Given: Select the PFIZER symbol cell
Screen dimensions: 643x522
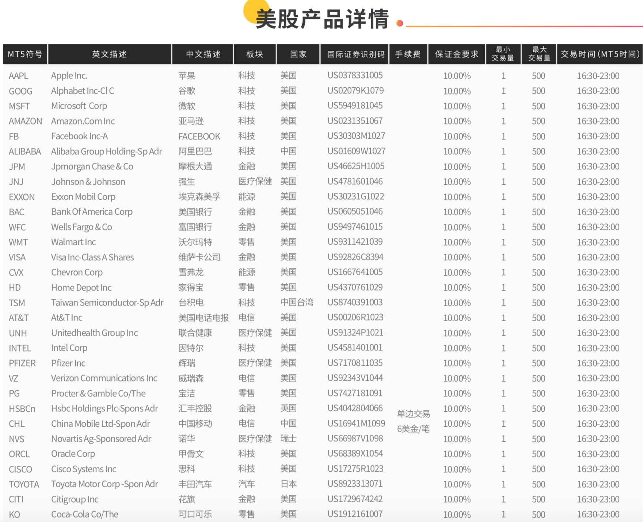Looking at the screenshot, I should [22, 364].
